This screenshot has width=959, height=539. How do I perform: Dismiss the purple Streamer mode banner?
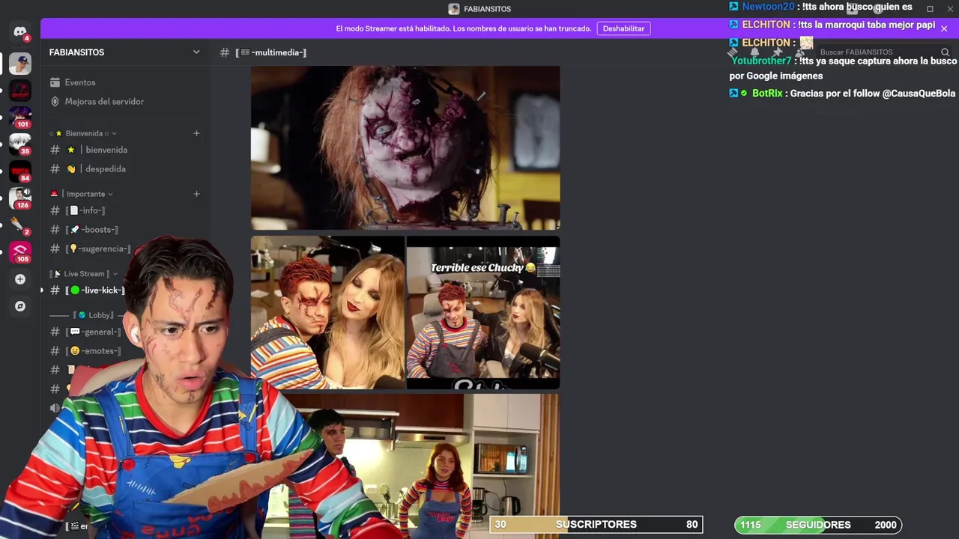tap(944, 28)
